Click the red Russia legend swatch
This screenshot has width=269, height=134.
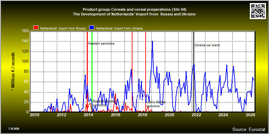[36, 28]
